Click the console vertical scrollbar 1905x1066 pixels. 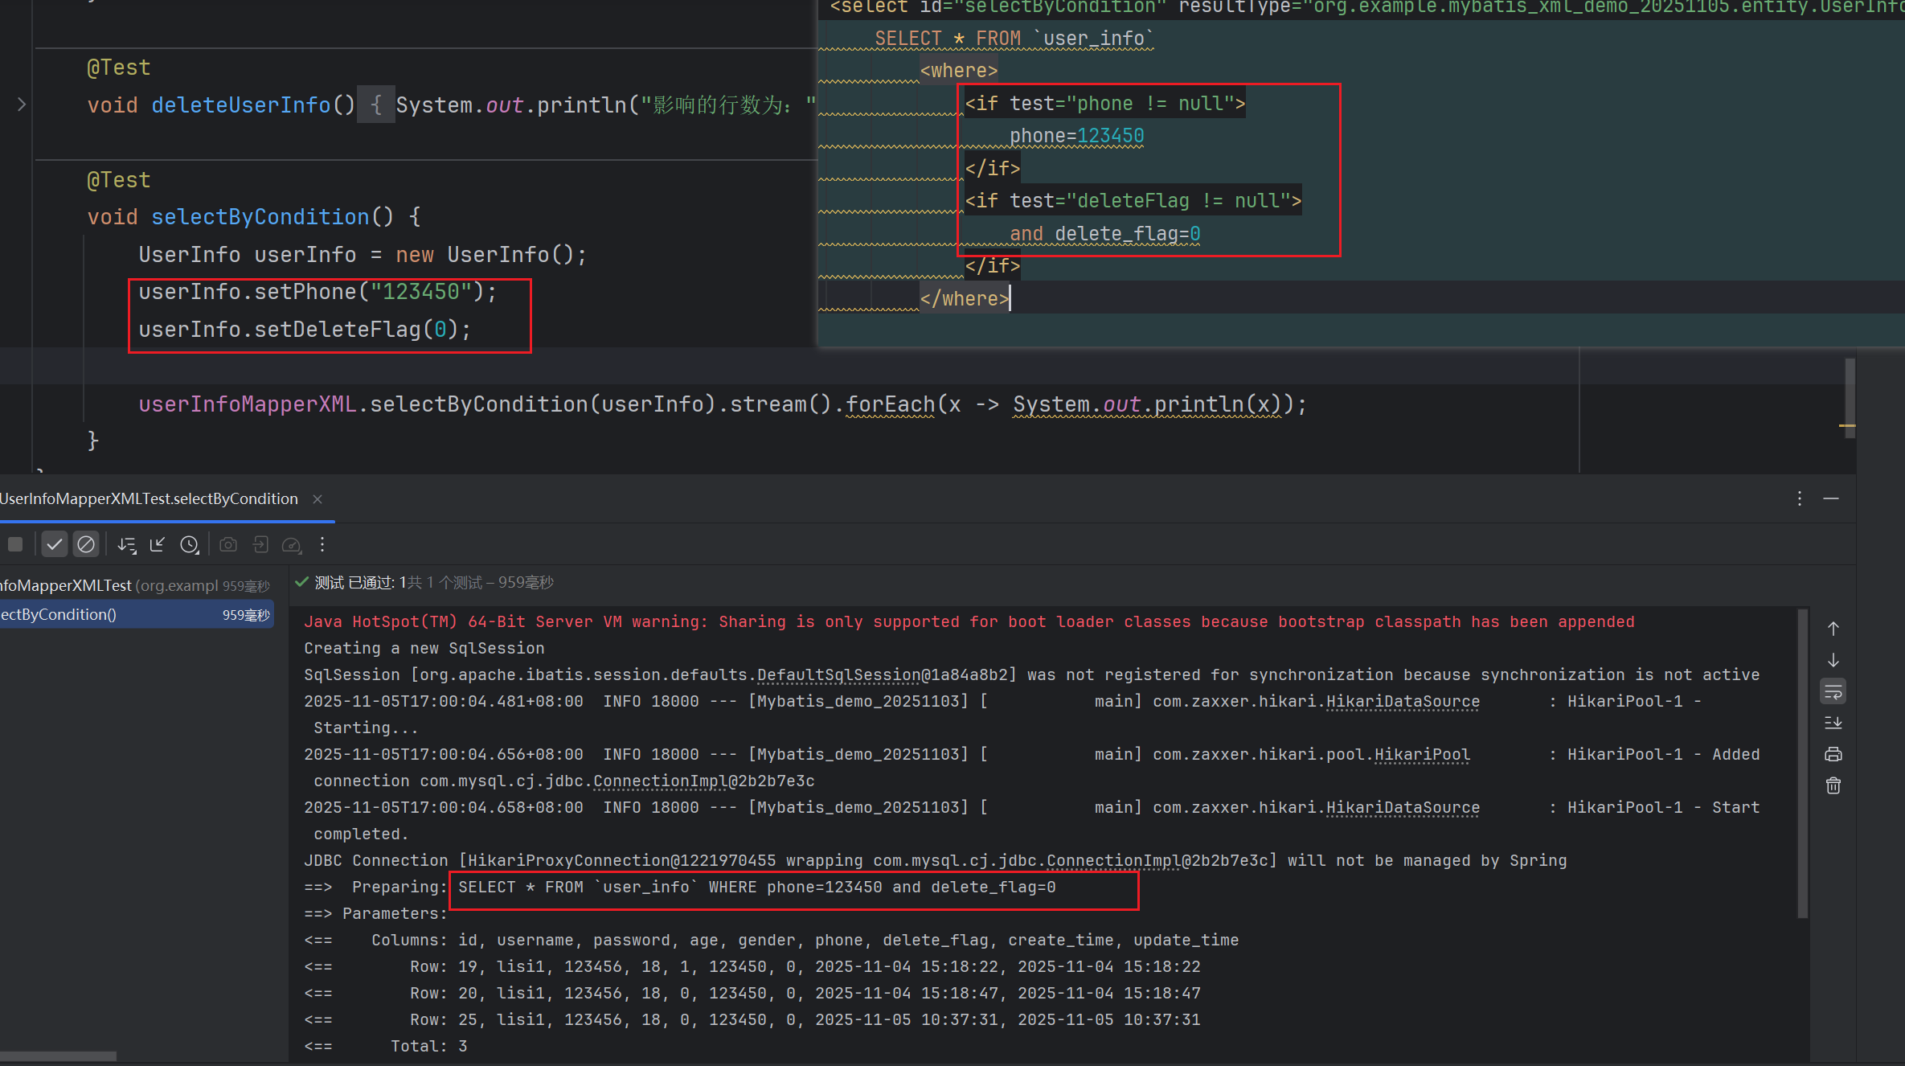click(x=1802, y=764)
